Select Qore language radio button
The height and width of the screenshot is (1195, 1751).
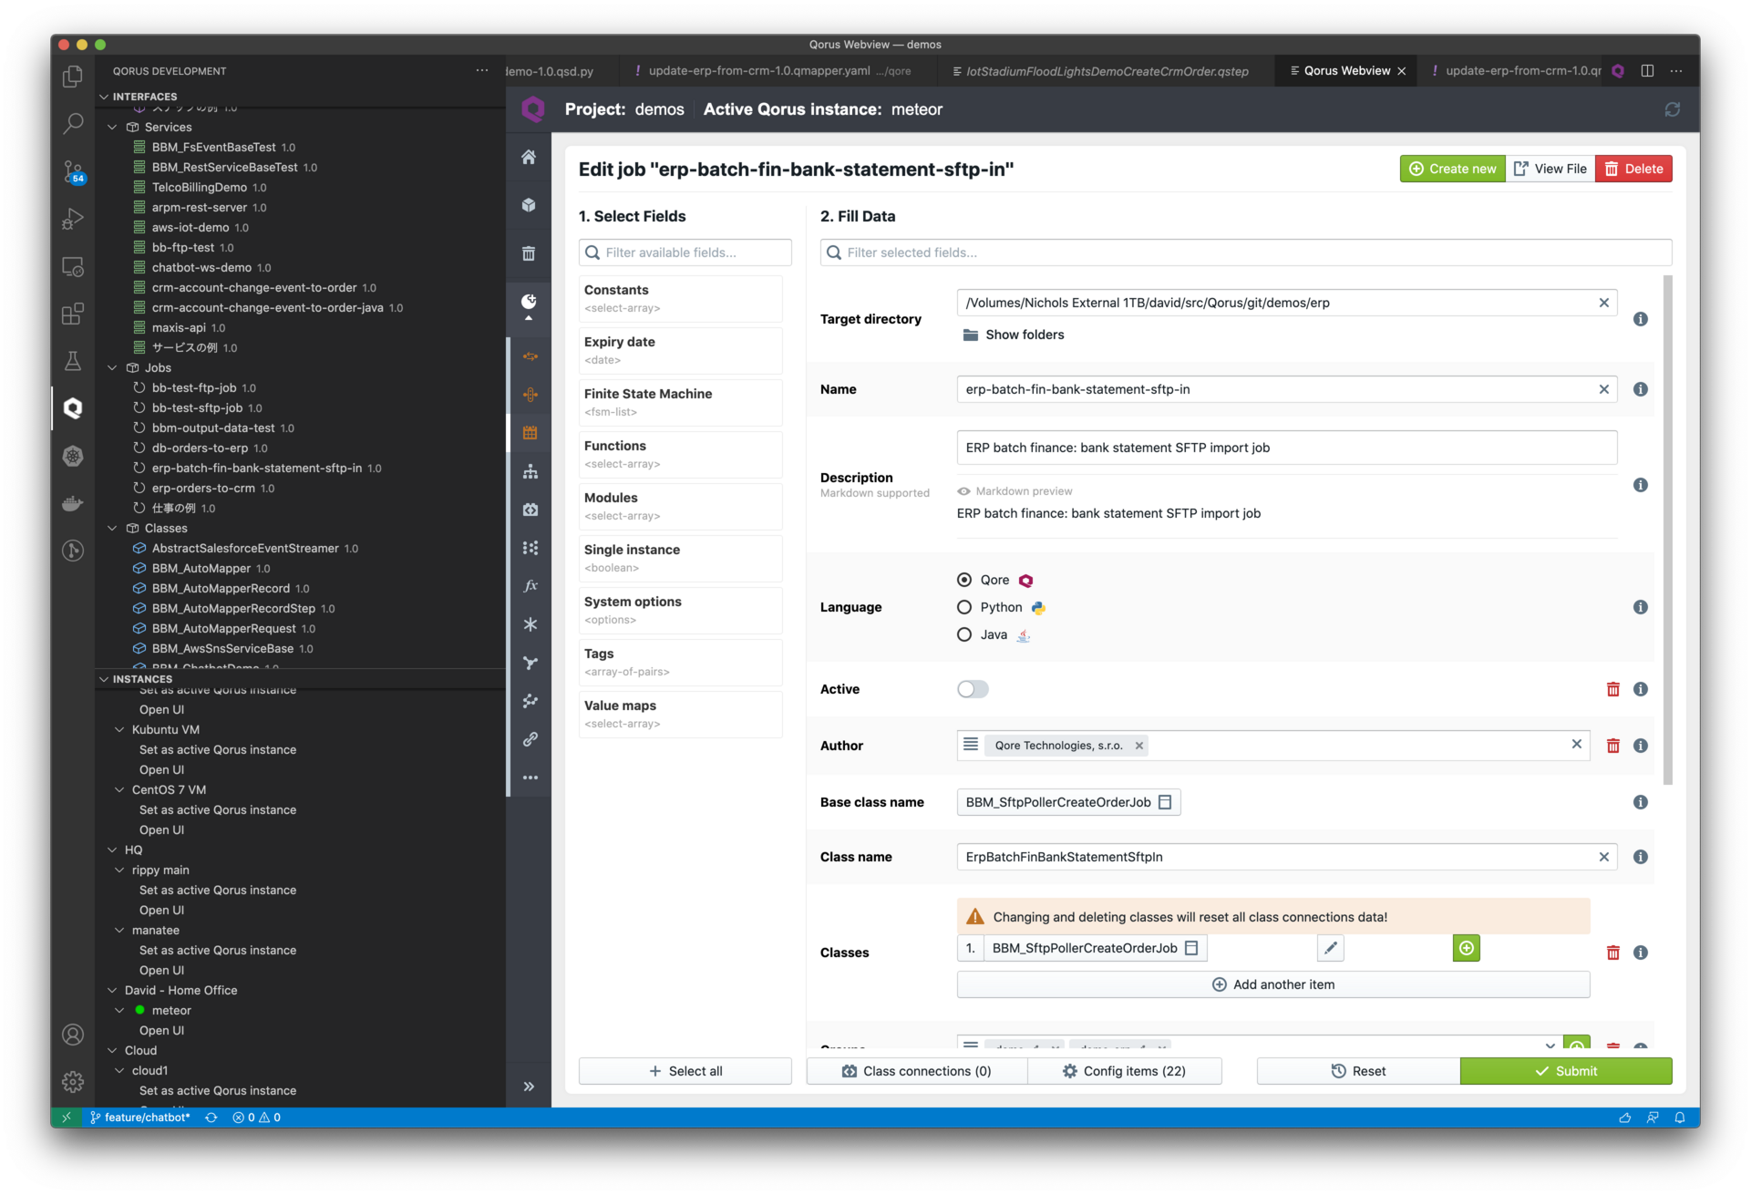click(963, 580)
